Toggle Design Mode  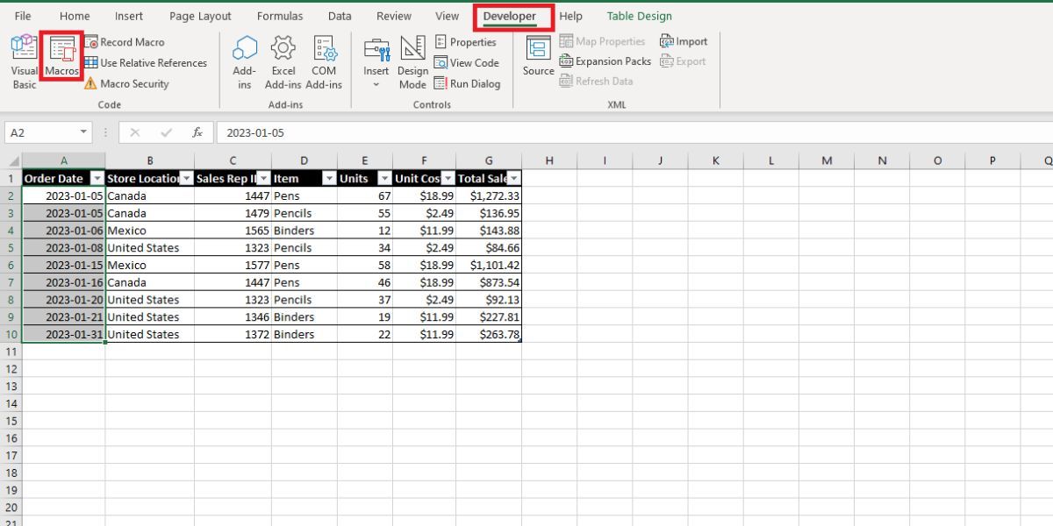(x=412, y=63)
